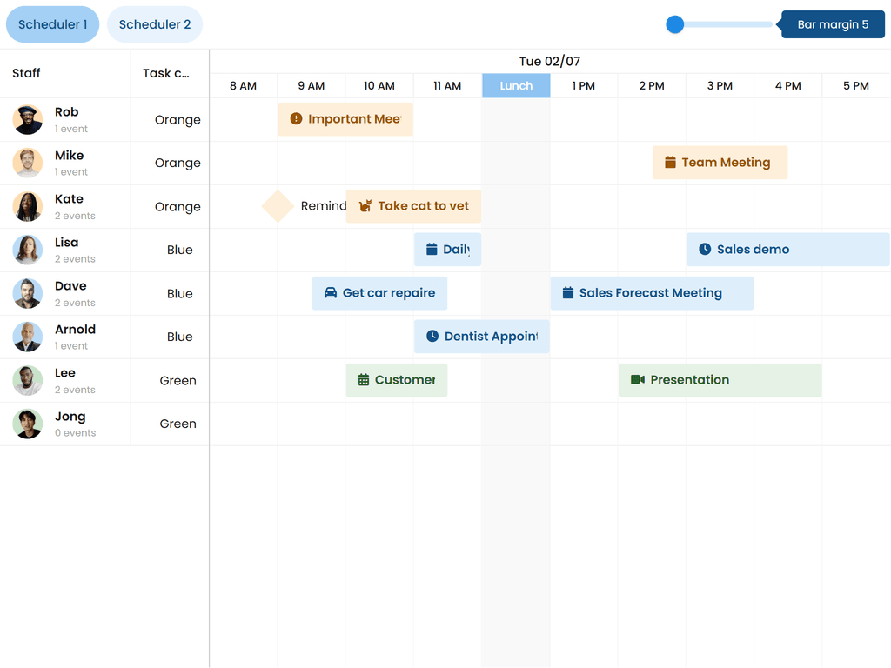The width and height of the screenshot is (891, 668).
Task: Click the 5 PM column header
Action: coord(856,86)
